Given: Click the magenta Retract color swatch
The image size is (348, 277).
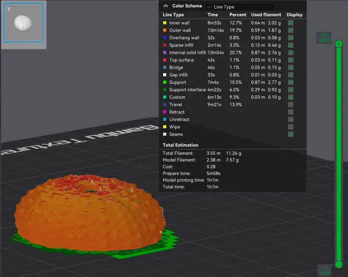Looking at the screenshot, I should tap(165, 112).
